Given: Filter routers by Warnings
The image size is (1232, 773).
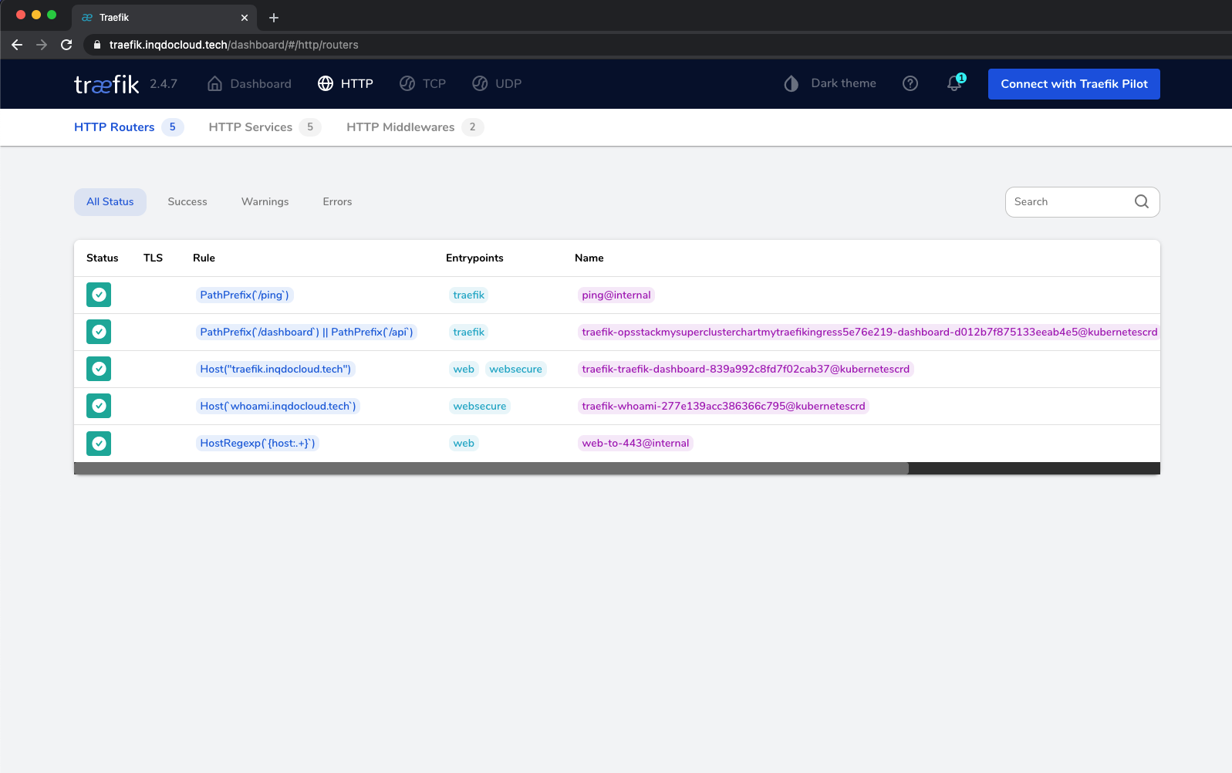Looking at the screenshot, I should tap(265, 202).
